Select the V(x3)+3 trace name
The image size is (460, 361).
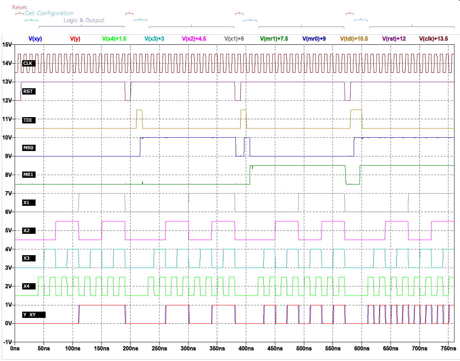coord(154,38)
